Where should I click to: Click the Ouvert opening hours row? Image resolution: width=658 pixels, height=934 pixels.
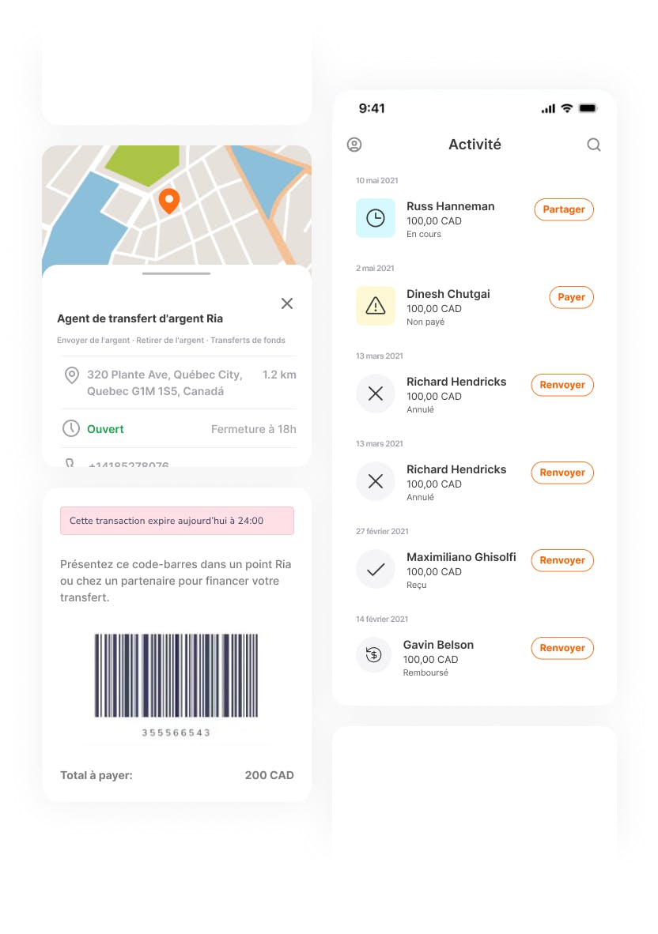tap(178, 429)
